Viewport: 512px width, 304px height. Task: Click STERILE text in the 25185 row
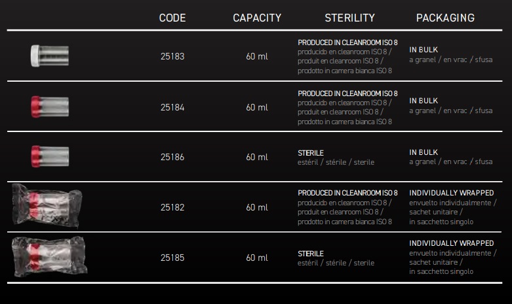coord(311,253)
